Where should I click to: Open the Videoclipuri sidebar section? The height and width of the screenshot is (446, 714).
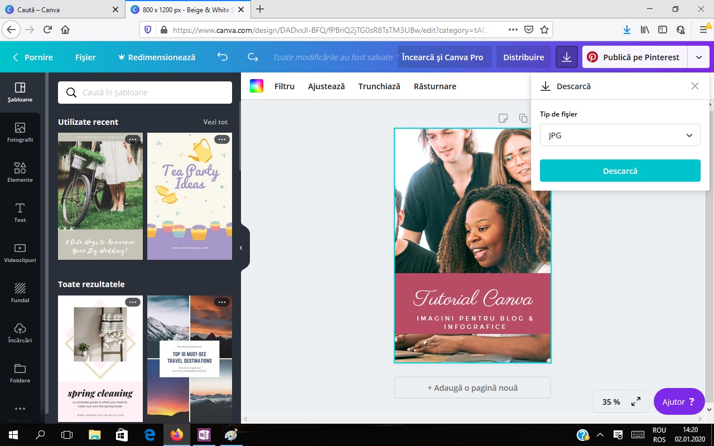click(x=20, y=253)
